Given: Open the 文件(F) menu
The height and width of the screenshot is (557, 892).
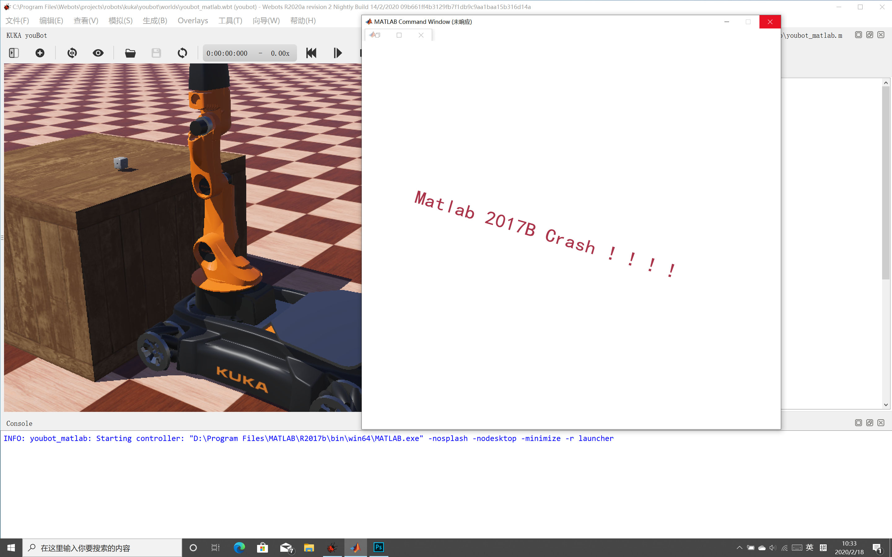Looking at the screenshot, I should 17,21.
